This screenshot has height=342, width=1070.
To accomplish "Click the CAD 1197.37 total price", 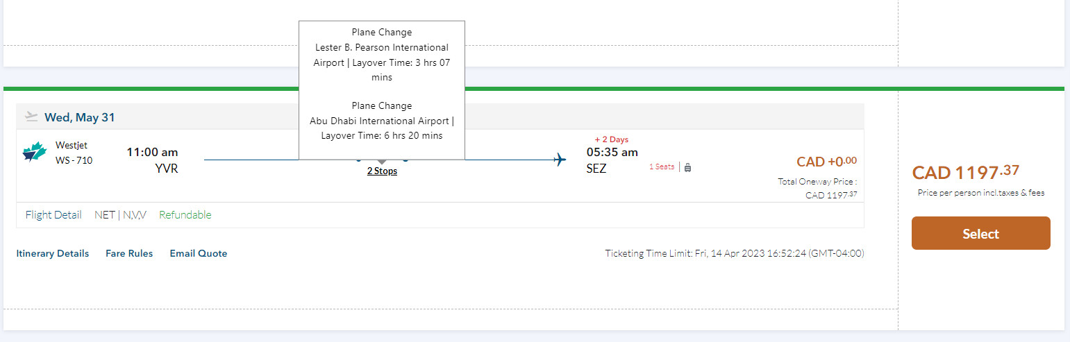I will click(x=966, y=172).
